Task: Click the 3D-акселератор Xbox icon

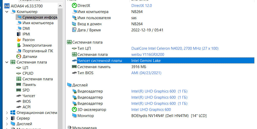Action: (x=74, y=109)
